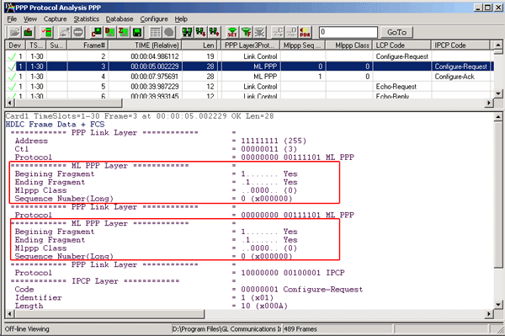Click the binoculars find icon
Screen dimensions: 505x336
187,32
